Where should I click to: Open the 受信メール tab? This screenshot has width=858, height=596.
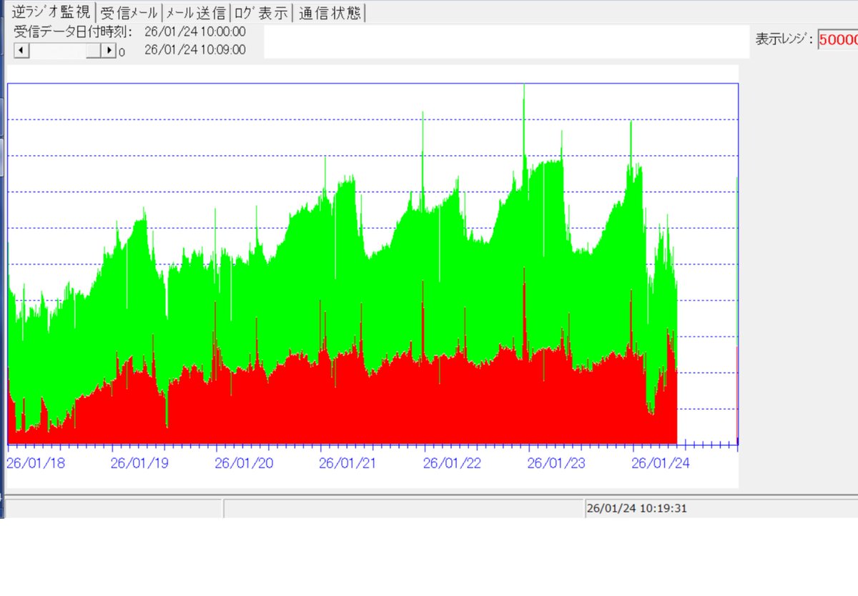click(129, 13)
